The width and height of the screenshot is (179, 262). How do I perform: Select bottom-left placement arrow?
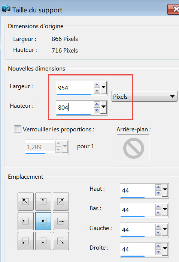pos(26,241)
